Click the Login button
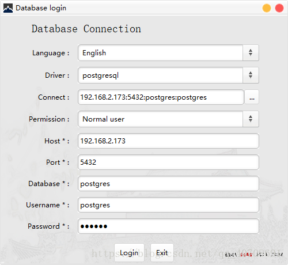This screenshot has height=265, width=288. pos(129,252)
